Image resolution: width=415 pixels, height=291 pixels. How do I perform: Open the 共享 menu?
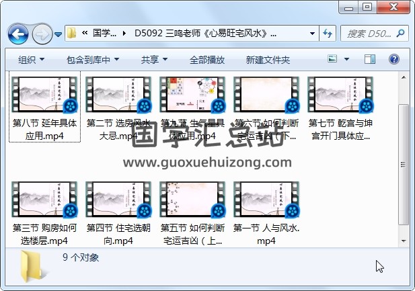click(x=154, y=60)
